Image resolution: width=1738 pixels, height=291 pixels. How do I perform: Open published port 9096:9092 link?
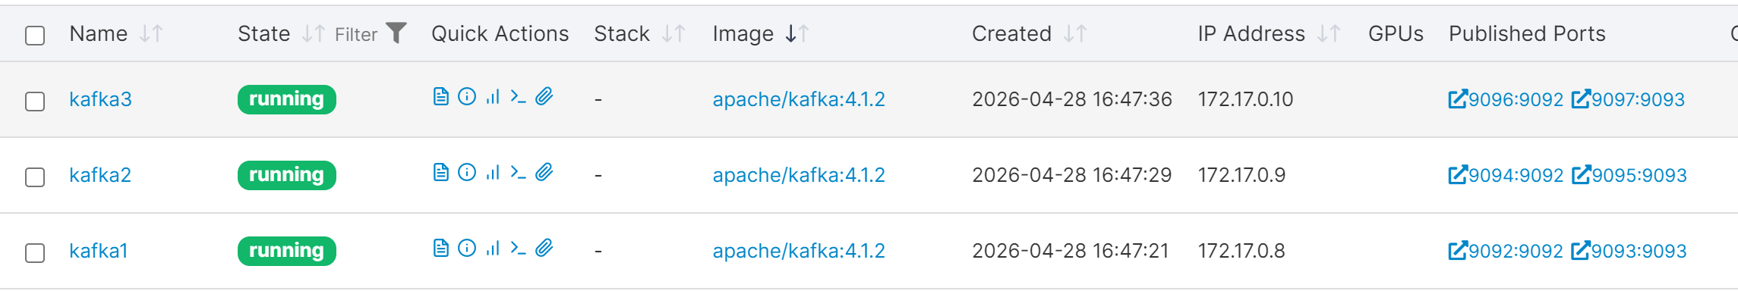coord(1506,99)
